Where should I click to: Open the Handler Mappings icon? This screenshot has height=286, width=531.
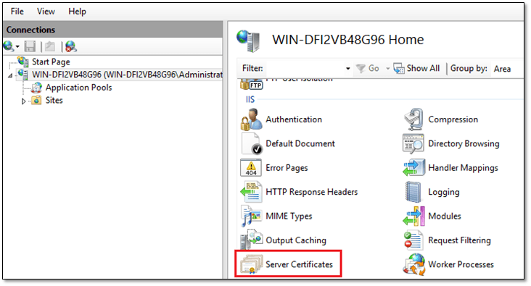413,168
